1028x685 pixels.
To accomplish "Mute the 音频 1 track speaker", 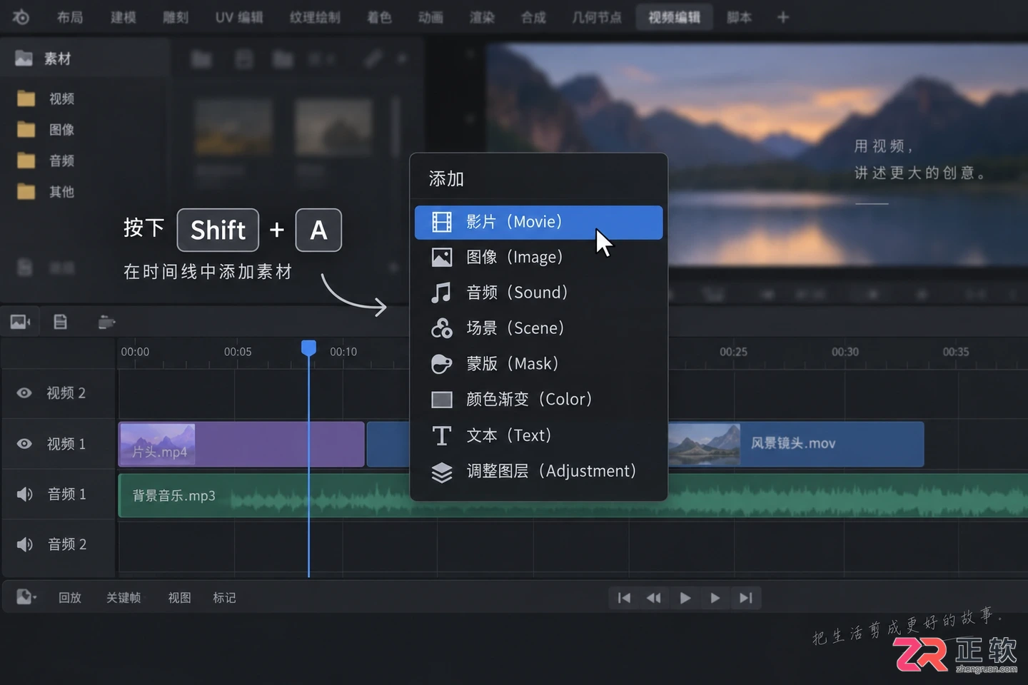I will [x=24, y=494].
